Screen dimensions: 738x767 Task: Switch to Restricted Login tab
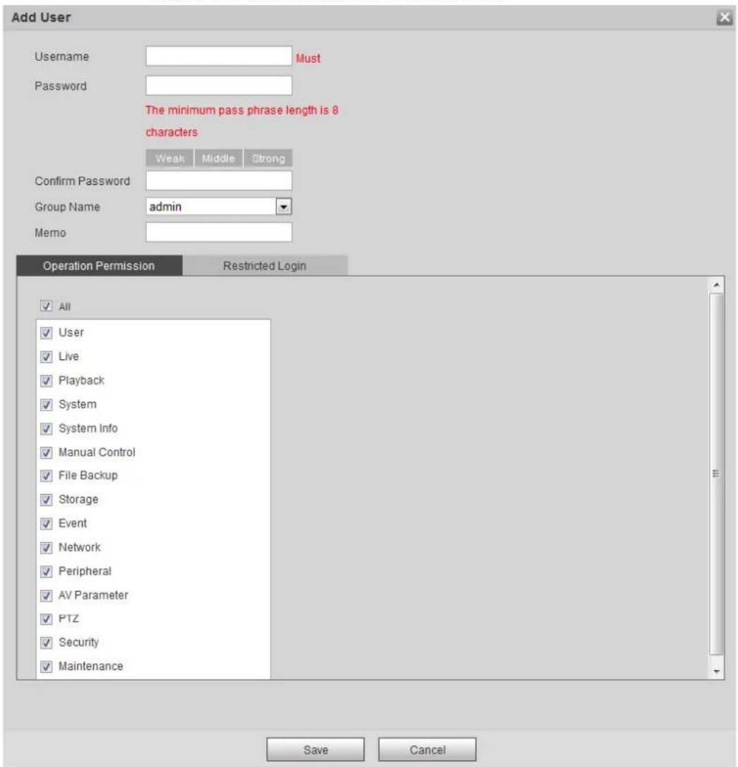point(265,265)
